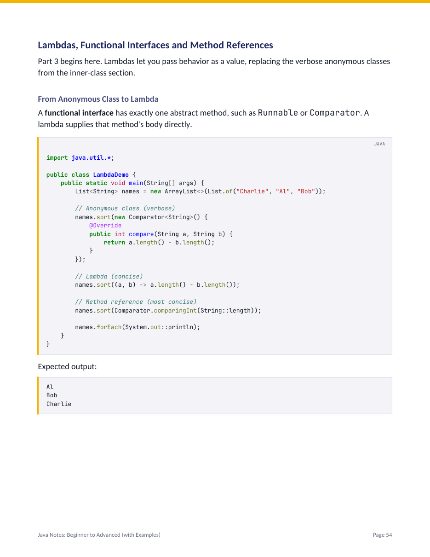Click the '@Override' annotation
This screenshot has width=430, height=557.
[x=105, y=226]
